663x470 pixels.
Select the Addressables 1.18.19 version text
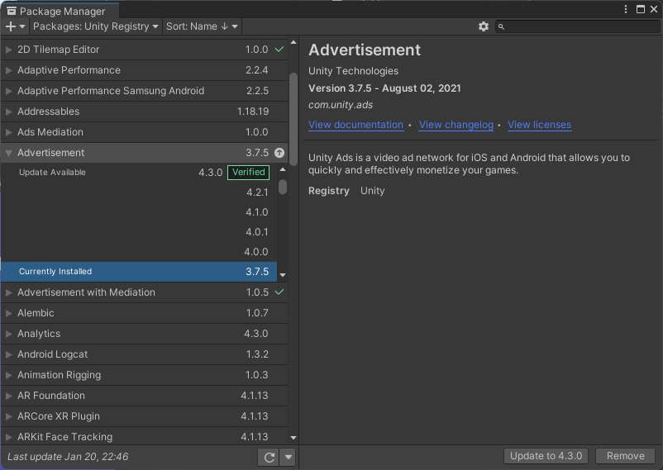pos(253,112)
